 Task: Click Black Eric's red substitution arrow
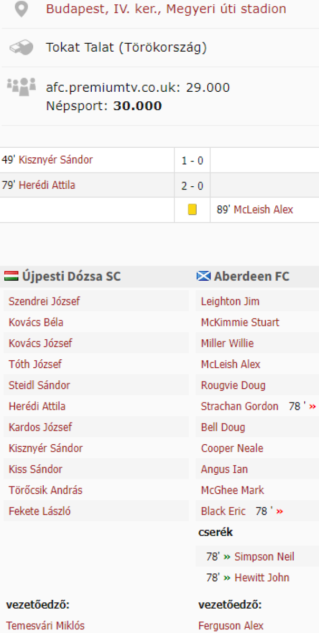click(x=279, y=512)
